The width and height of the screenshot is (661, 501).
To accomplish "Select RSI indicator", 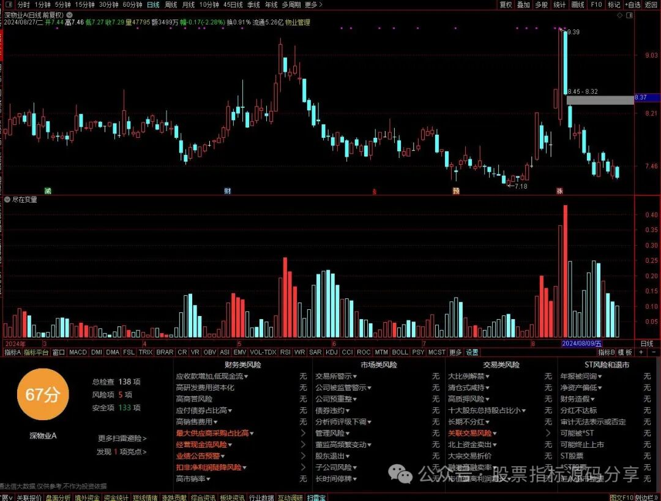I will click(x=285, y=352).
